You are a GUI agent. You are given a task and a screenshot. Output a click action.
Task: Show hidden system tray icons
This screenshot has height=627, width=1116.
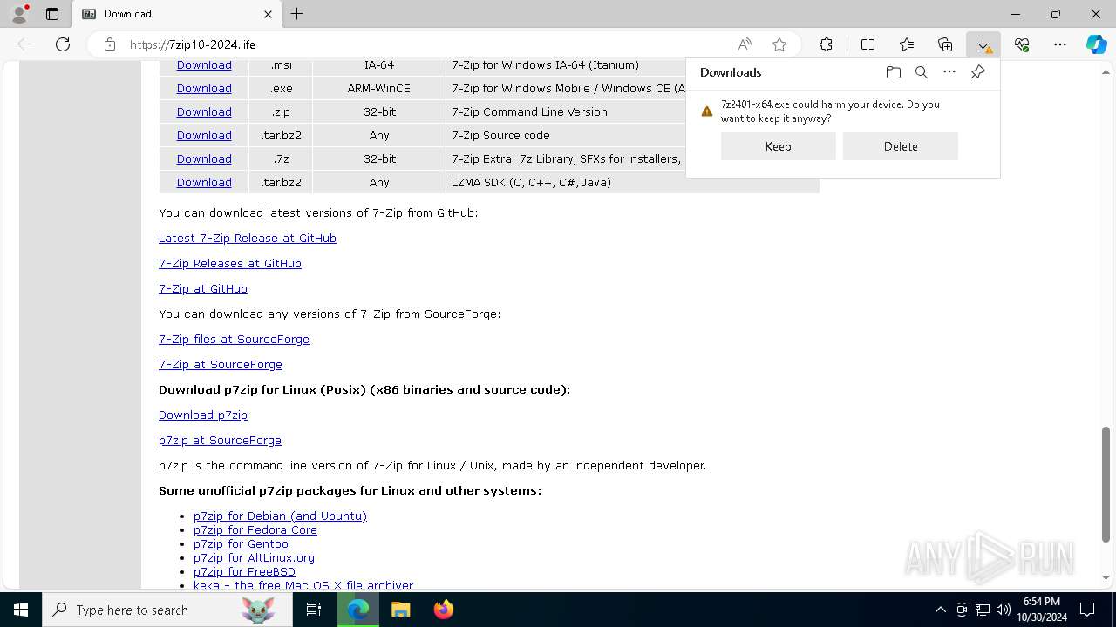tap(940, 610)
